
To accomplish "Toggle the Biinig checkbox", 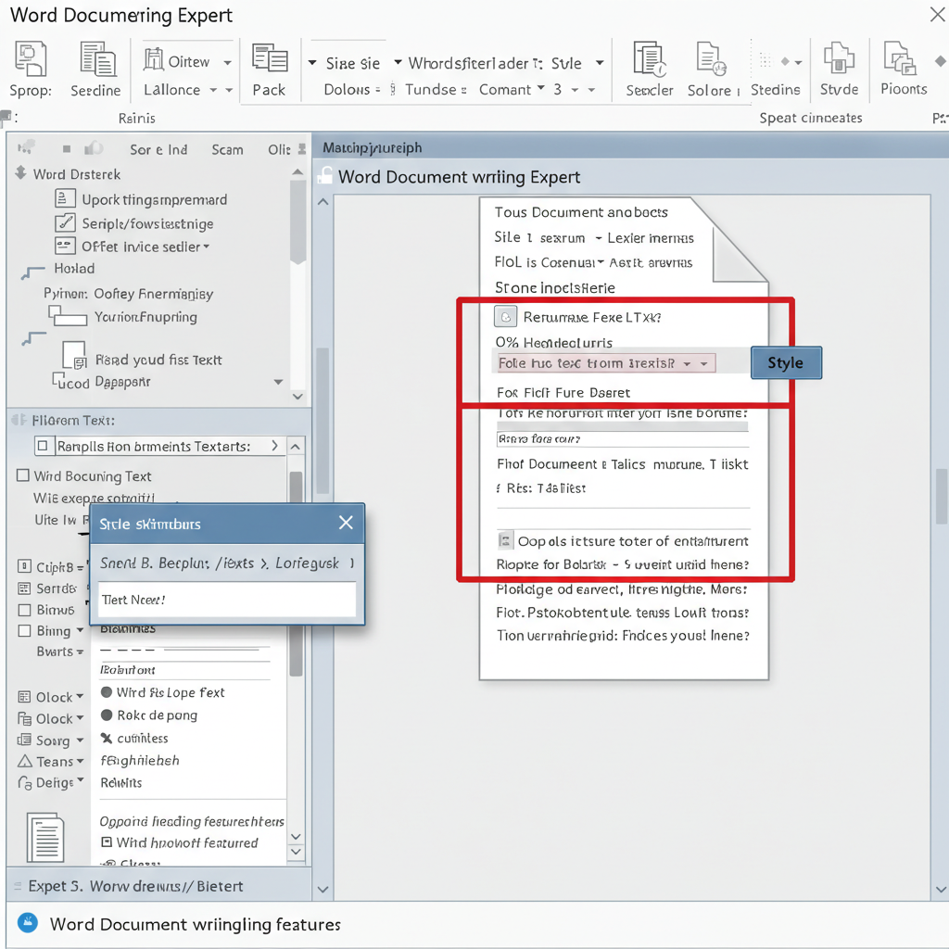I will point(25,630).
